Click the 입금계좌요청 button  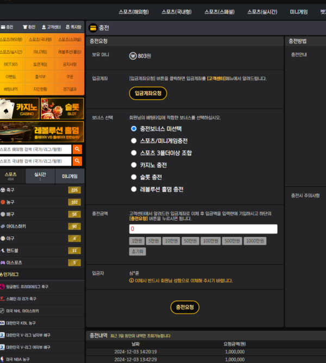pyautogui.click(x=148, y=93)
